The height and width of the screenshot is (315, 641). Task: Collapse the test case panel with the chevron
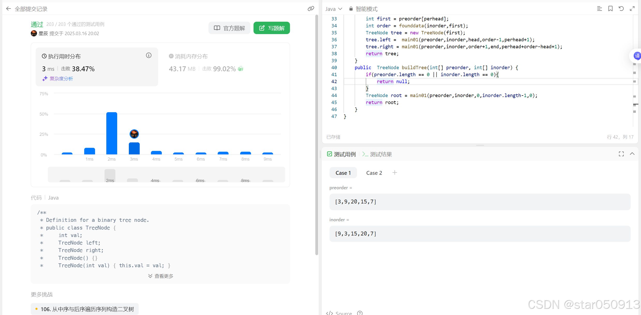click(x=632, y=154)
